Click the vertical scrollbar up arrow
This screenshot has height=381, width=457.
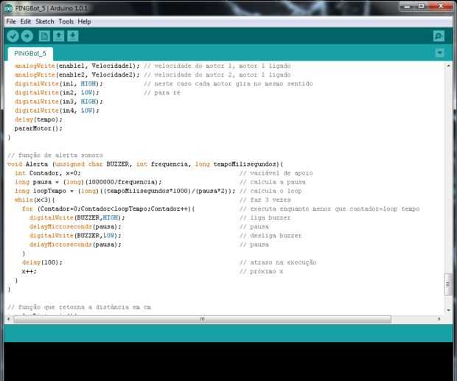point(448,66)
